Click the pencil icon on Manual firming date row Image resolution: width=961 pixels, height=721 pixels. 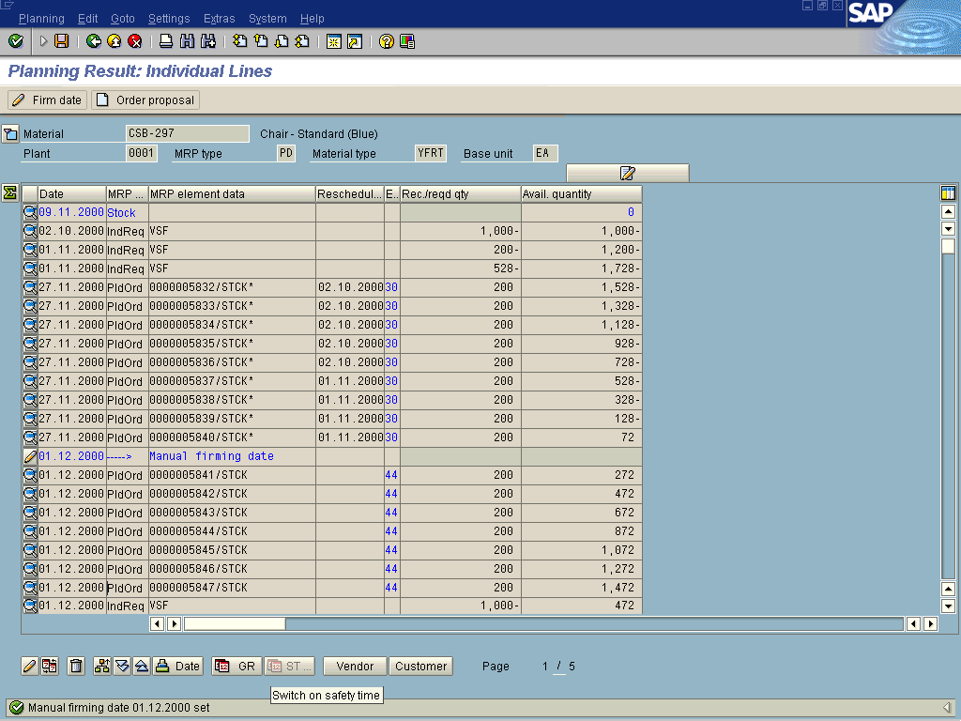(30, 456)
